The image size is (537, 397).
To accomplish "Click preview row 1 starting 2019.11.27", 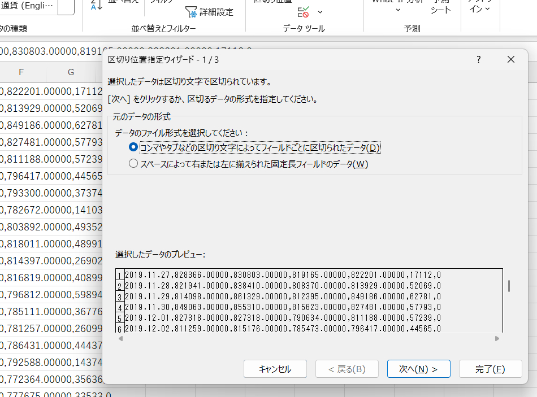I will point(283,275).
